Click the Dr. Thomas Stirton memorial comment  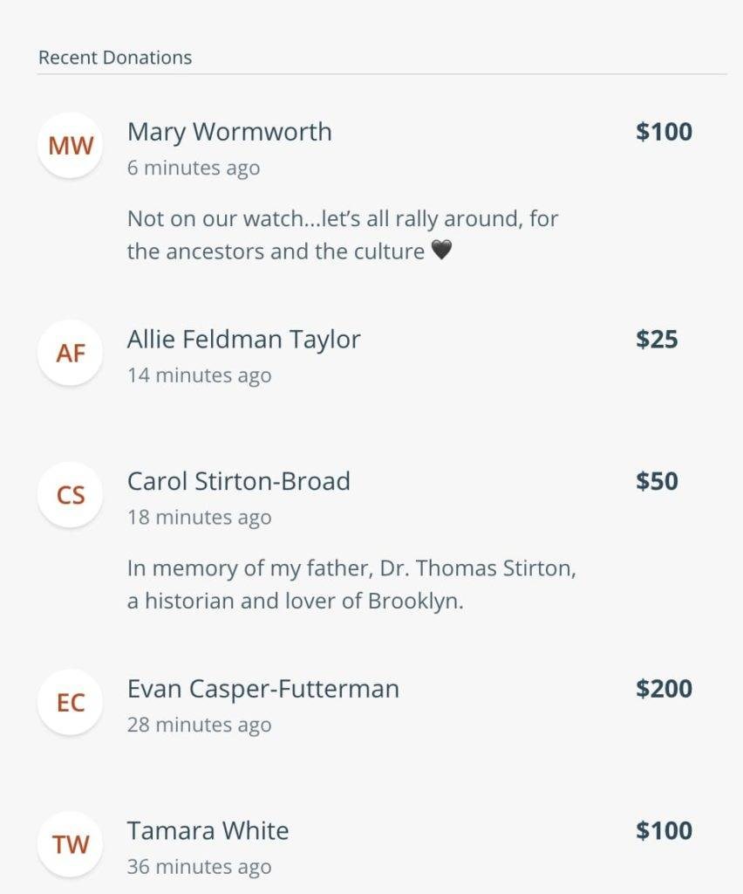(x=351, y=584)
